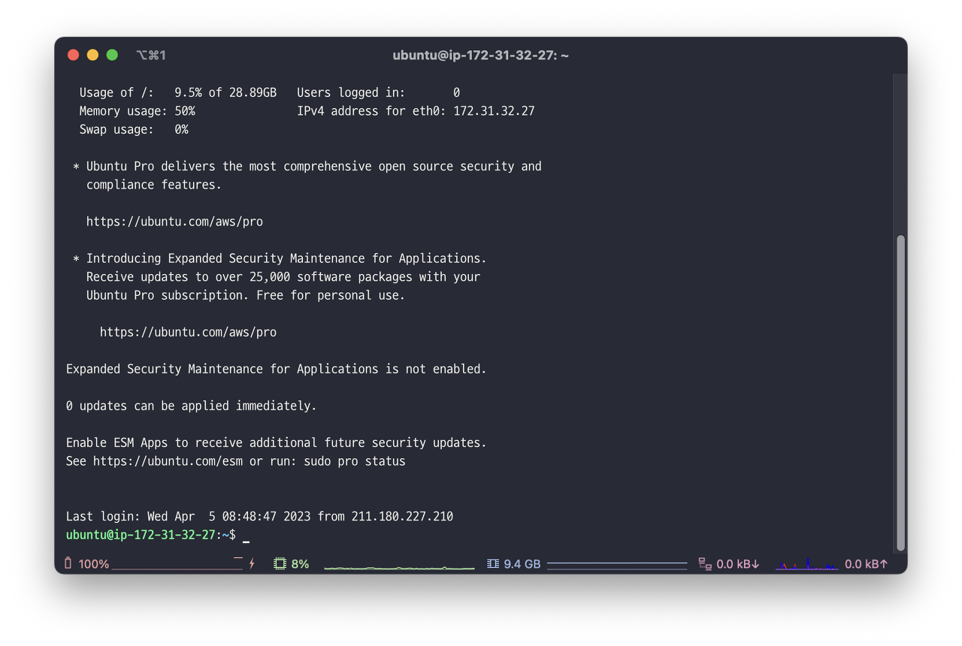Click the memory usage bar graph
Screen dimensions: 962x646
click(x=617, y=564)
